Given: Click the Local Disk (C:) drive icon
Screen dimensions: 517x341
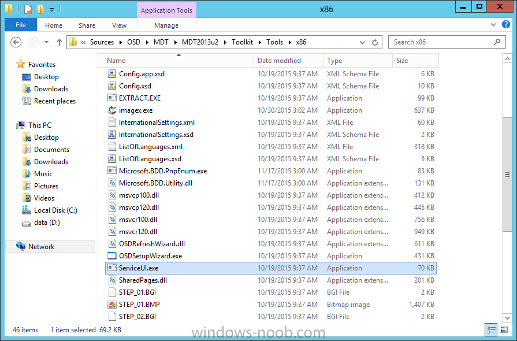Looking at the screenshot, I should pos(27,210).
